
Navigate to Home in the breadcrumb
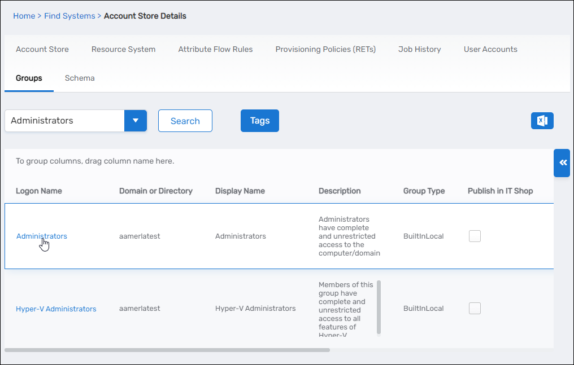(24, 16)
